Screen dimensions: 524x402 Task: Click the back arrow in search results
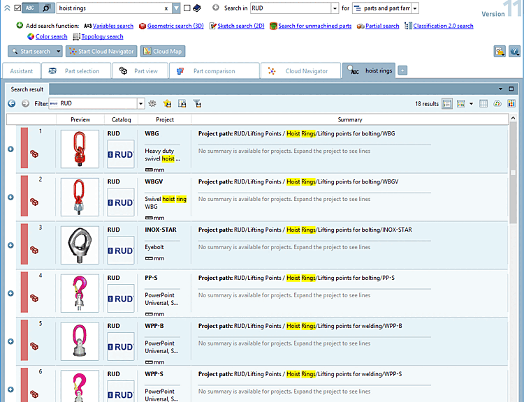[x=12, y=103]
